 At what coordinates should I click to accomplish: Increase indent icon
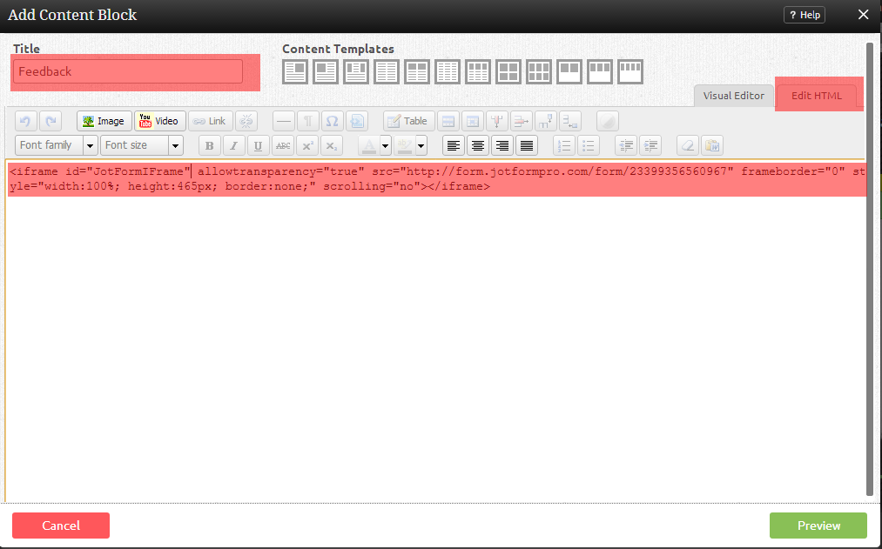pos(650,145)
